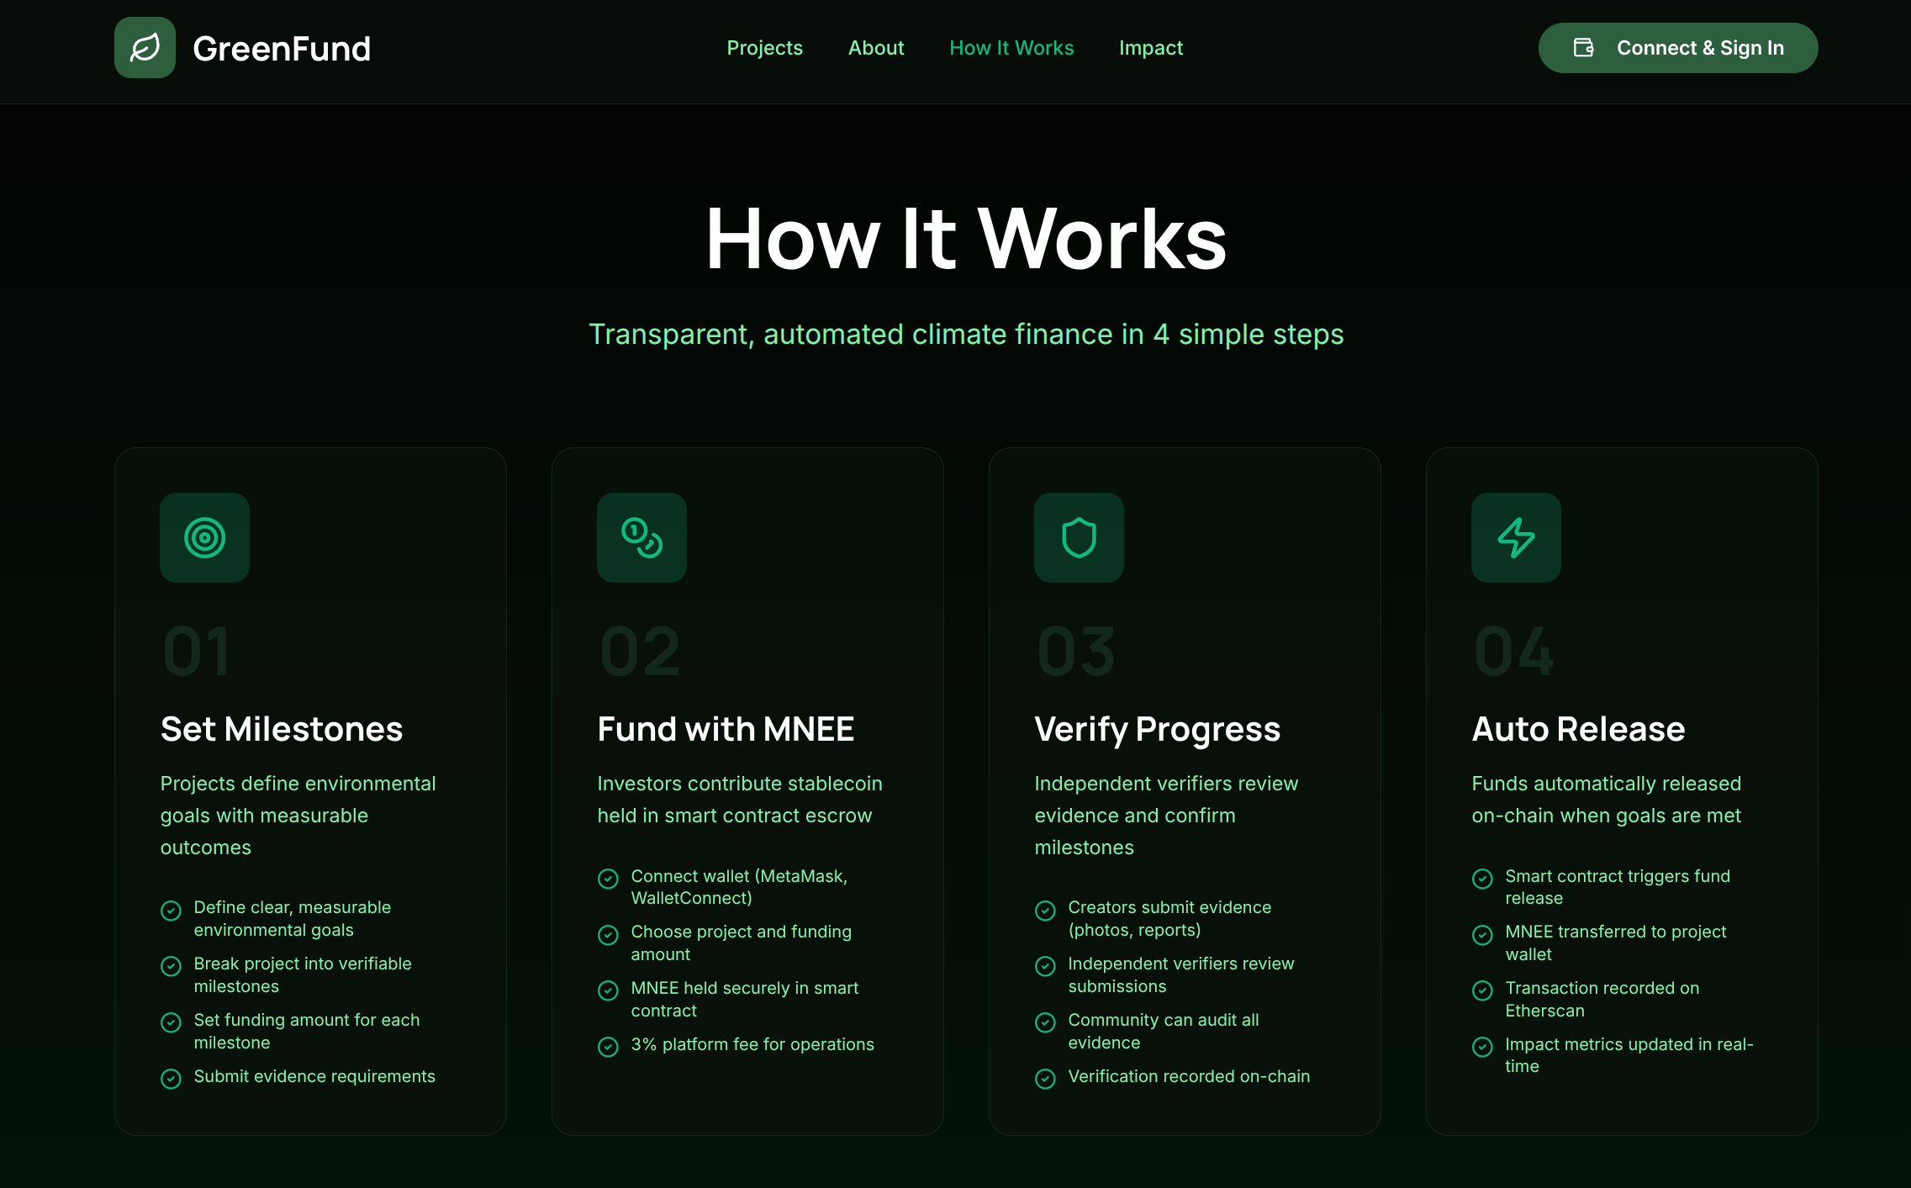This screenshot has width=1911, height=1188.
Task: Click the target icon above Set Milestones
Action: pyautogui.click(x=204, y=537)
